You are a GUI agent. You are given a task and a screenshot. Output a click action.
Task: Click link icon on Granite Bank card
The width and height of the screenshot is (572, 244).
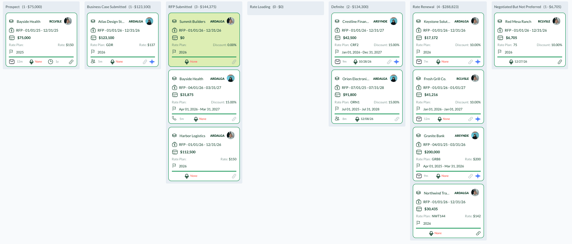pos(471,176)
